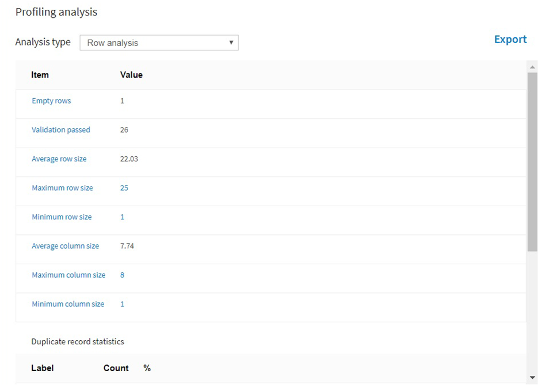
Task: Click the Export link
Action: pyautogui.click(x=510, y=39)
